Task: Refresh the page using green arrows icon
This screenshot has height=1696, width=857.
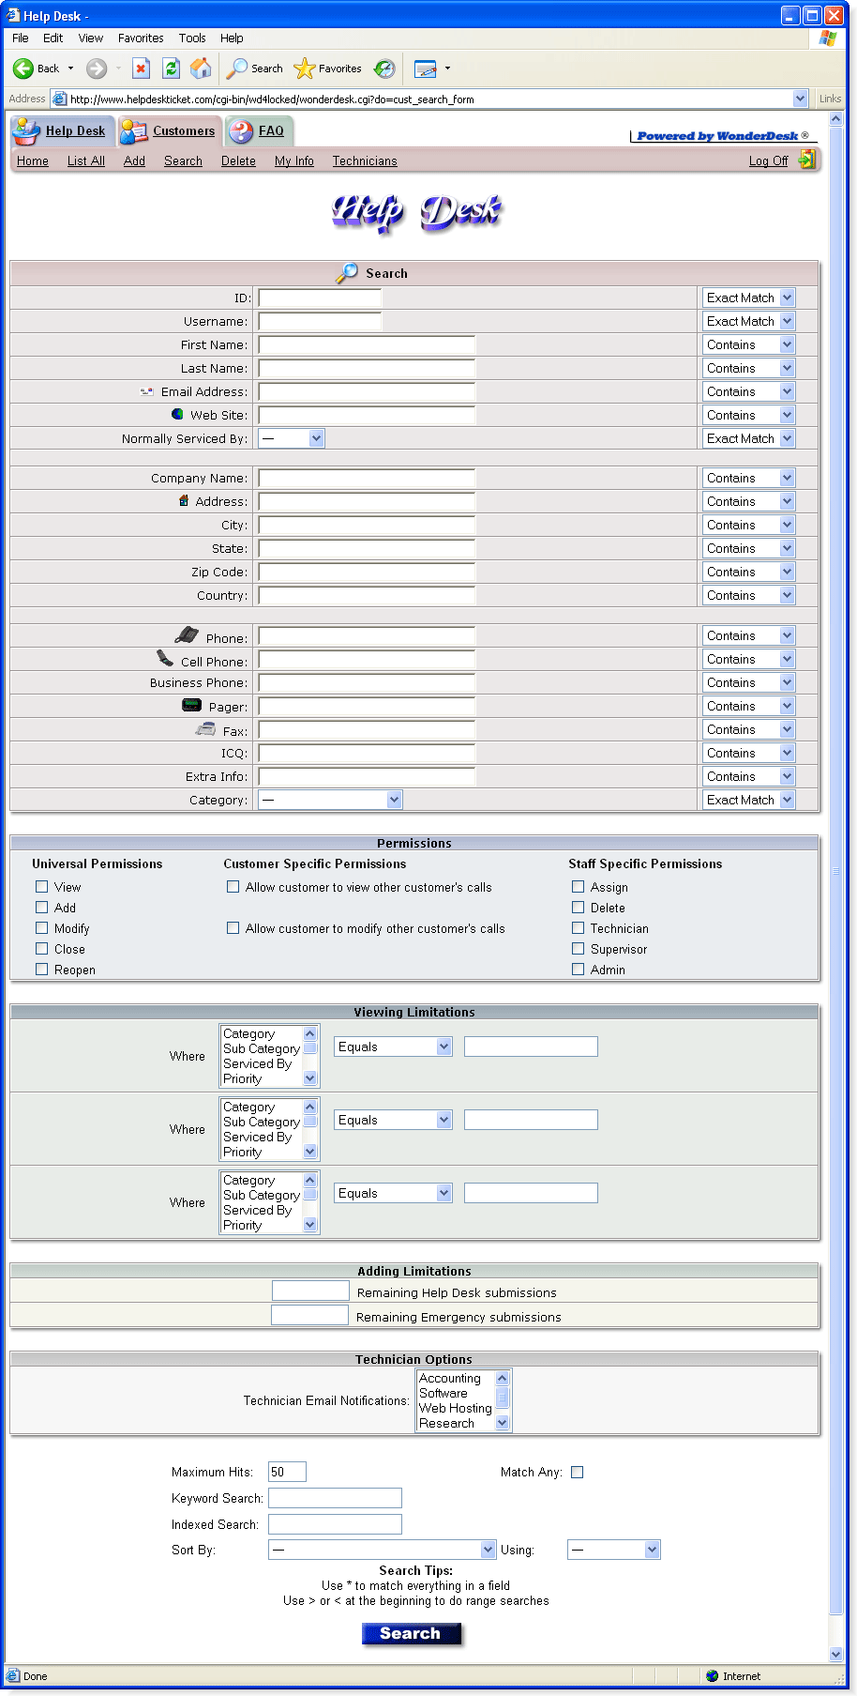Action: (x=171, y=69)
